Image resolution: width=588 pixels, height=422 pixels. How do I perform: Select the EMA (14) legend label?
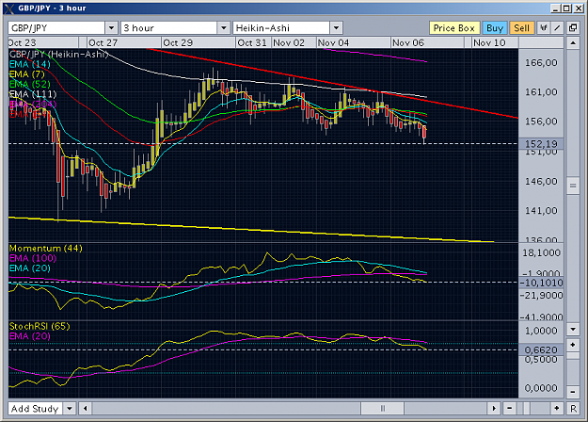(29, 64)
